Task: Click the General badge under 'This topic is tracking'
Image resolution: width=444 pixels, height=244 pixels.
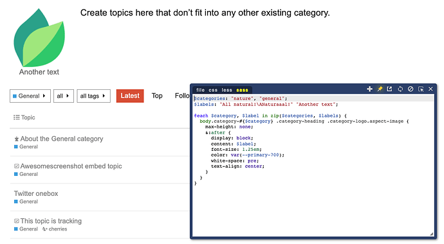Action: point(26,229)
